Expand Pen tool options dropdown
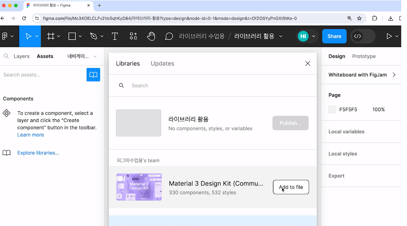The image size is (407, 226). tap(101, 36)
